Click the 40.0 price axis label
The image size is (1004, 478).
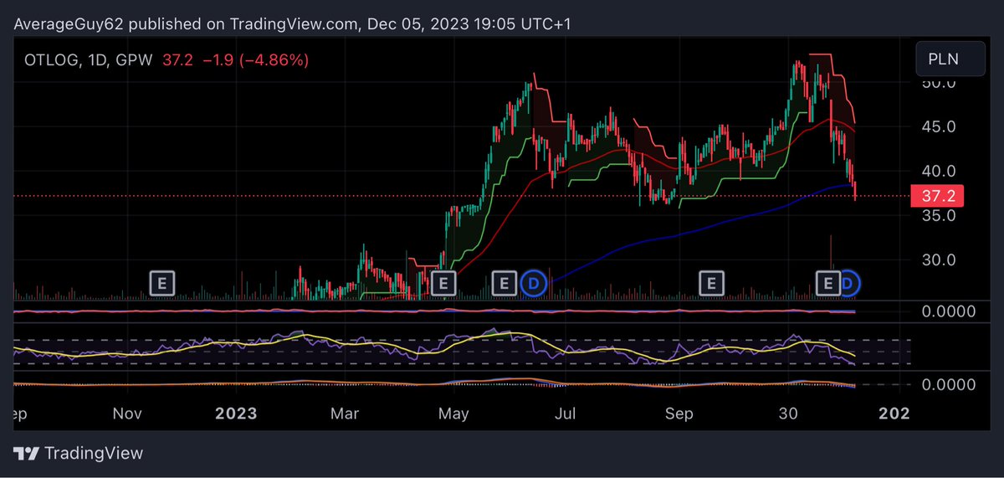(x=938, y=171)
